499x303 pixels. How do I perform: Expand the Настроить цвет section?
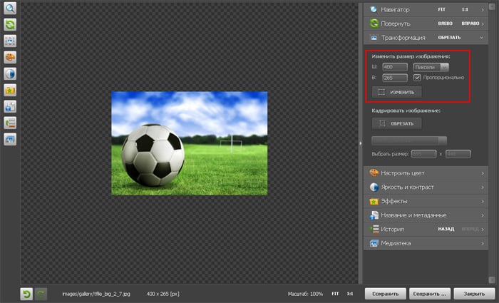click(x=428, y=173)
